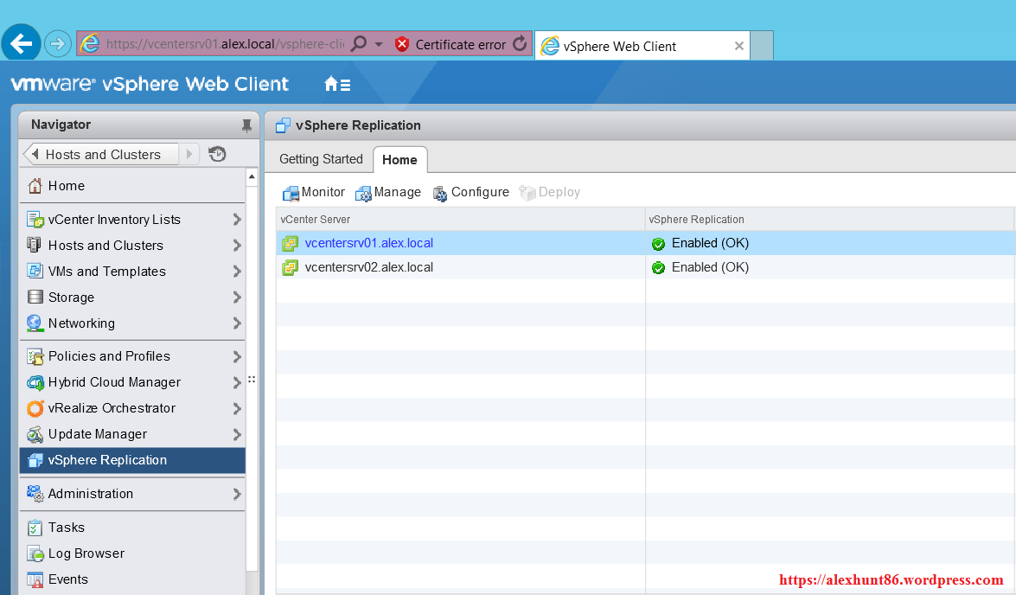Viewport: 1016px width, 595px height.
Task: Refresh the browser page
Action: tap(520, 44)
